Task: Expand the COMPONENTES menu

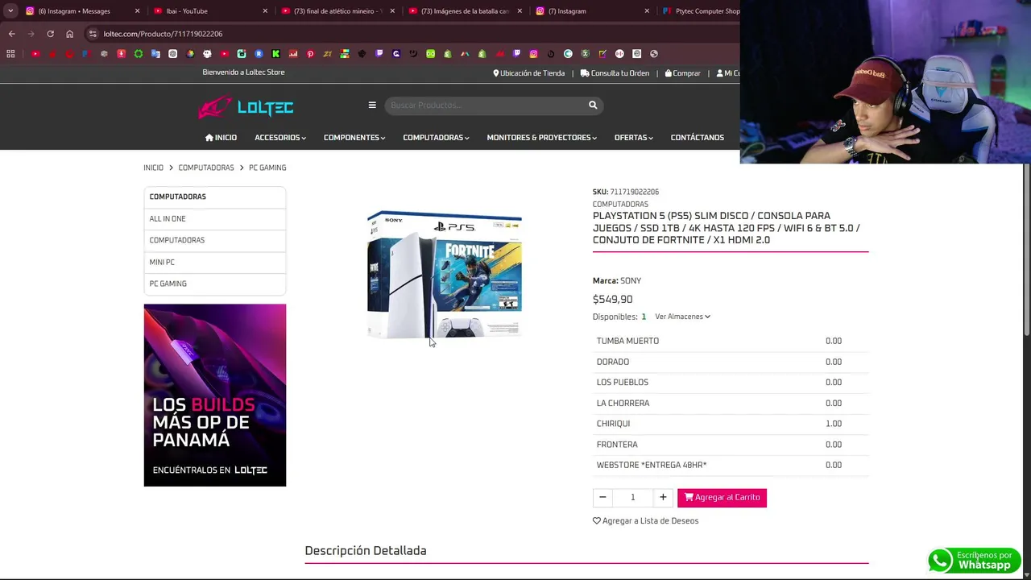Action: pyautogui.click(x=354, y=138)
